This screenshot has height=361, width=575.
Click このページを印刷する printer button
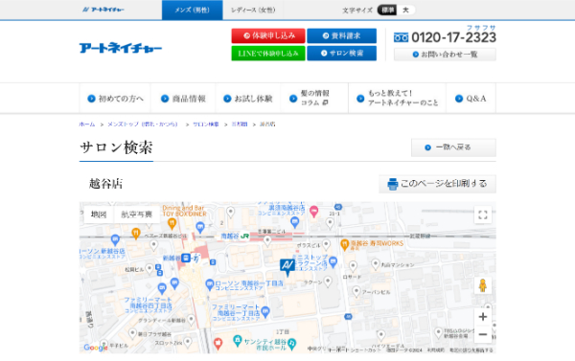tap(438, 184)
